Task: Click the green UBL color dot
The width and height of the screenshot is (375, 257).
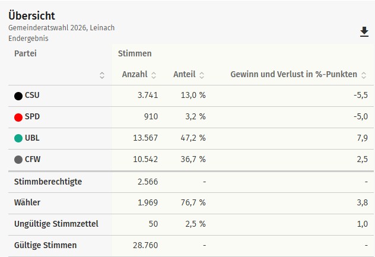Action: [18, 138]
